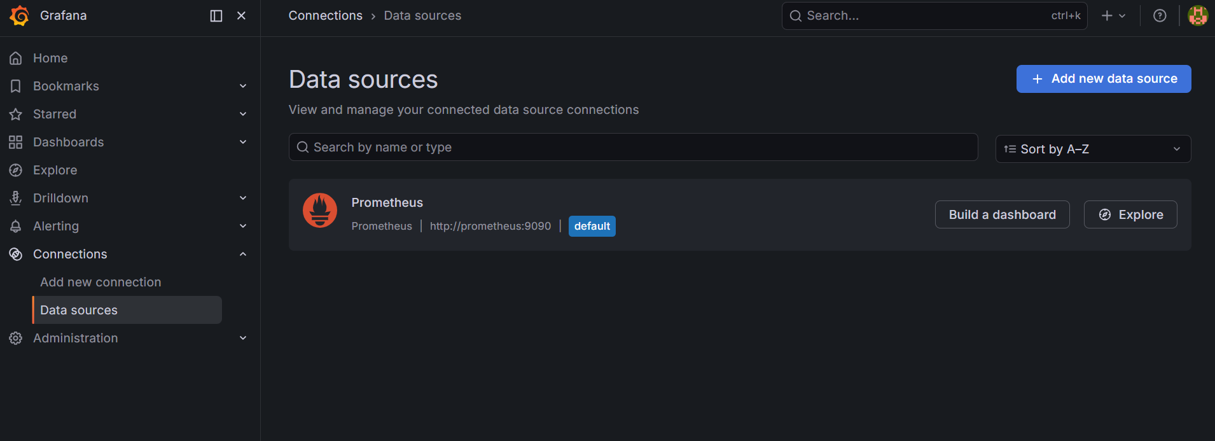1215x441 pixels.
Task: Expand the Starred section
Action: [x=243, y=114]
